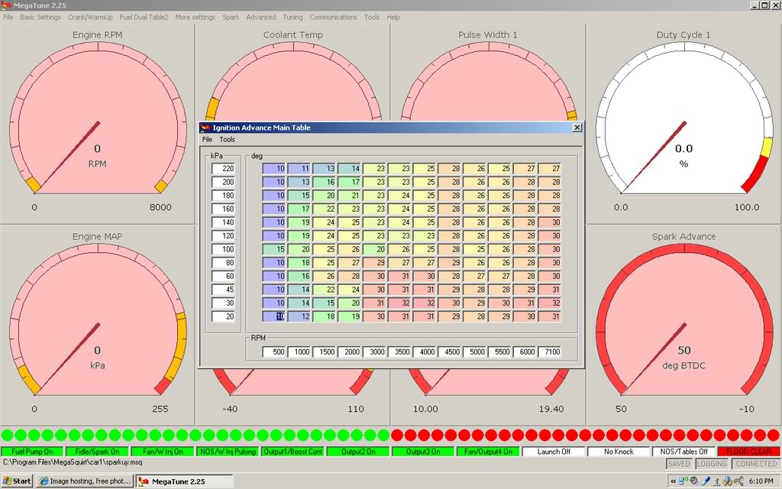Click the LOGGING status panel
782x489 pixels.
pyautogui.click(x=712, y=464)
